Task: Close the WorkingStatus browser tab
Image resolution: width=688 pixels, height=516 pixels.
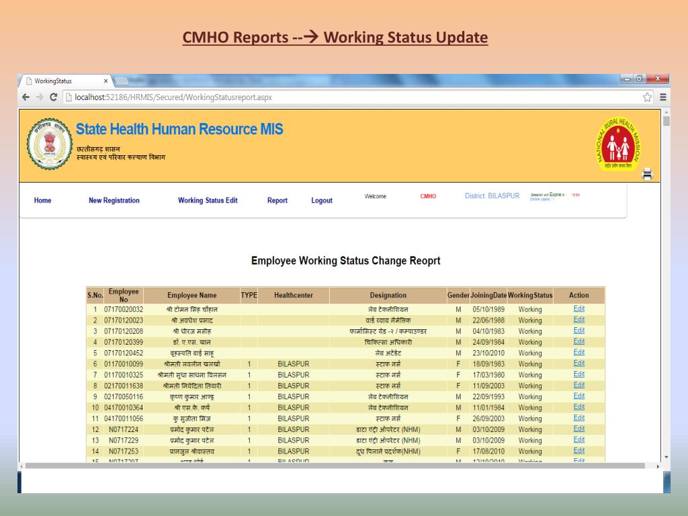Action: pos(105,81)
